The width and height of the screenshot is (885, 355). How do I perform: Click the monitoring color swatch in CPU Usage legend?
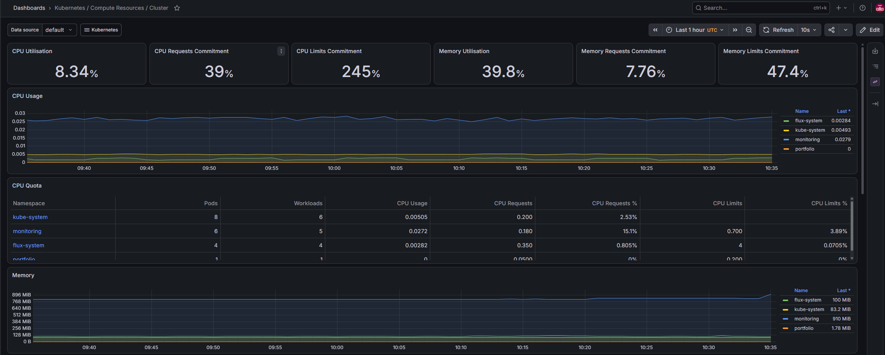click(786, 139)
